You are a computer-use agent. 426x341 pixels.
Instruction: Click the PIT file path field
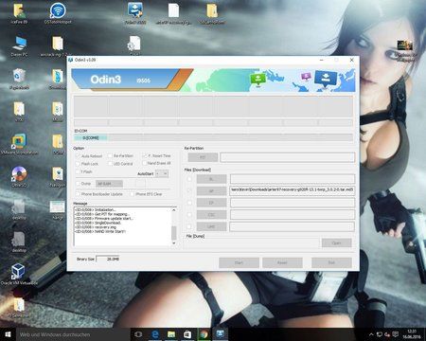(288, 157)
